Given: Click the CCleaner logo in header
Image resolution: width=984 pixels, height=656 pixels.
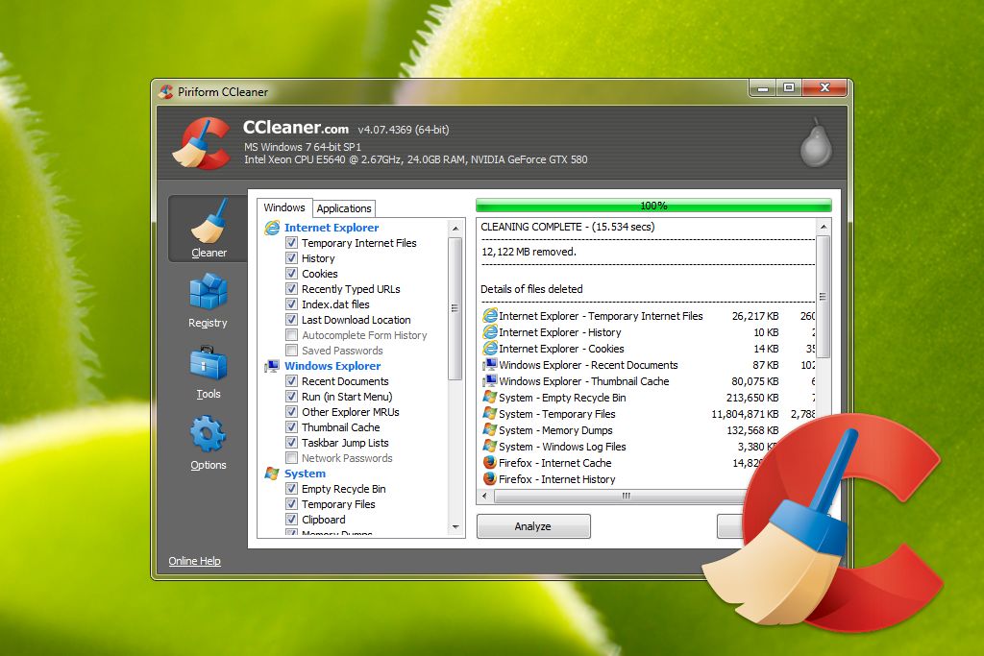Looking at the screenshot, I should click(x=202, y=143).
